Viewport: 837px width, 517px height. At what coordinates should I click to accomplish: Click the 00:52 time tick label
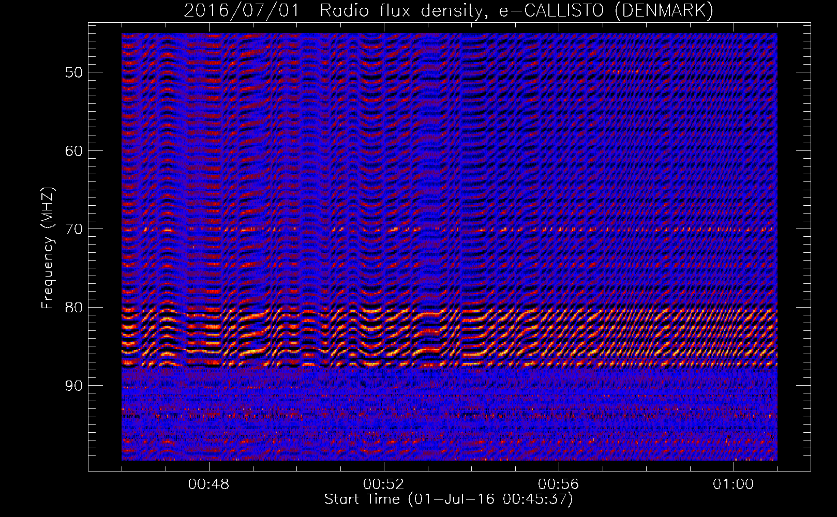(384, 484)
